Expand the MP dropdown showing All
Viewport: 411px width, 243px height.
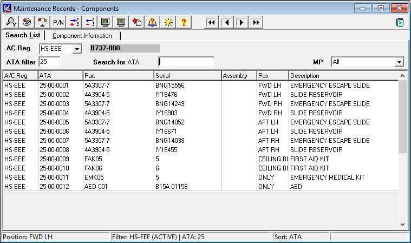tap(399, 62)
